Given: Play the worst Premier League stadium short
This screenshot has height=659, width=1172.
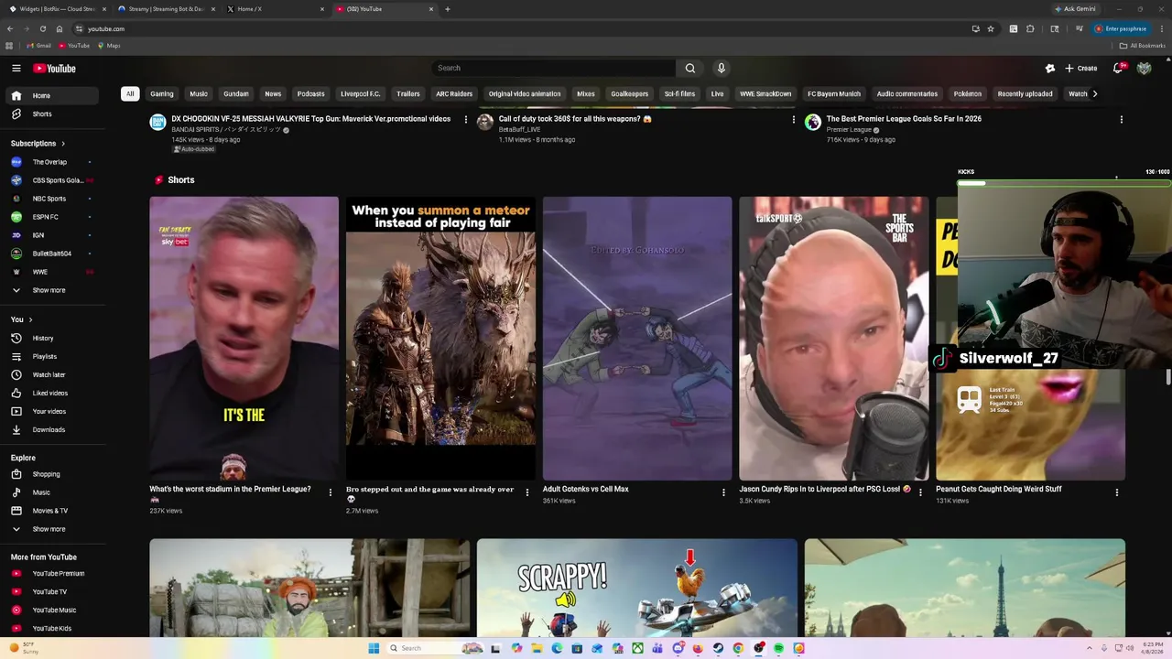Looking at the screenshot, I should (244, 339).
